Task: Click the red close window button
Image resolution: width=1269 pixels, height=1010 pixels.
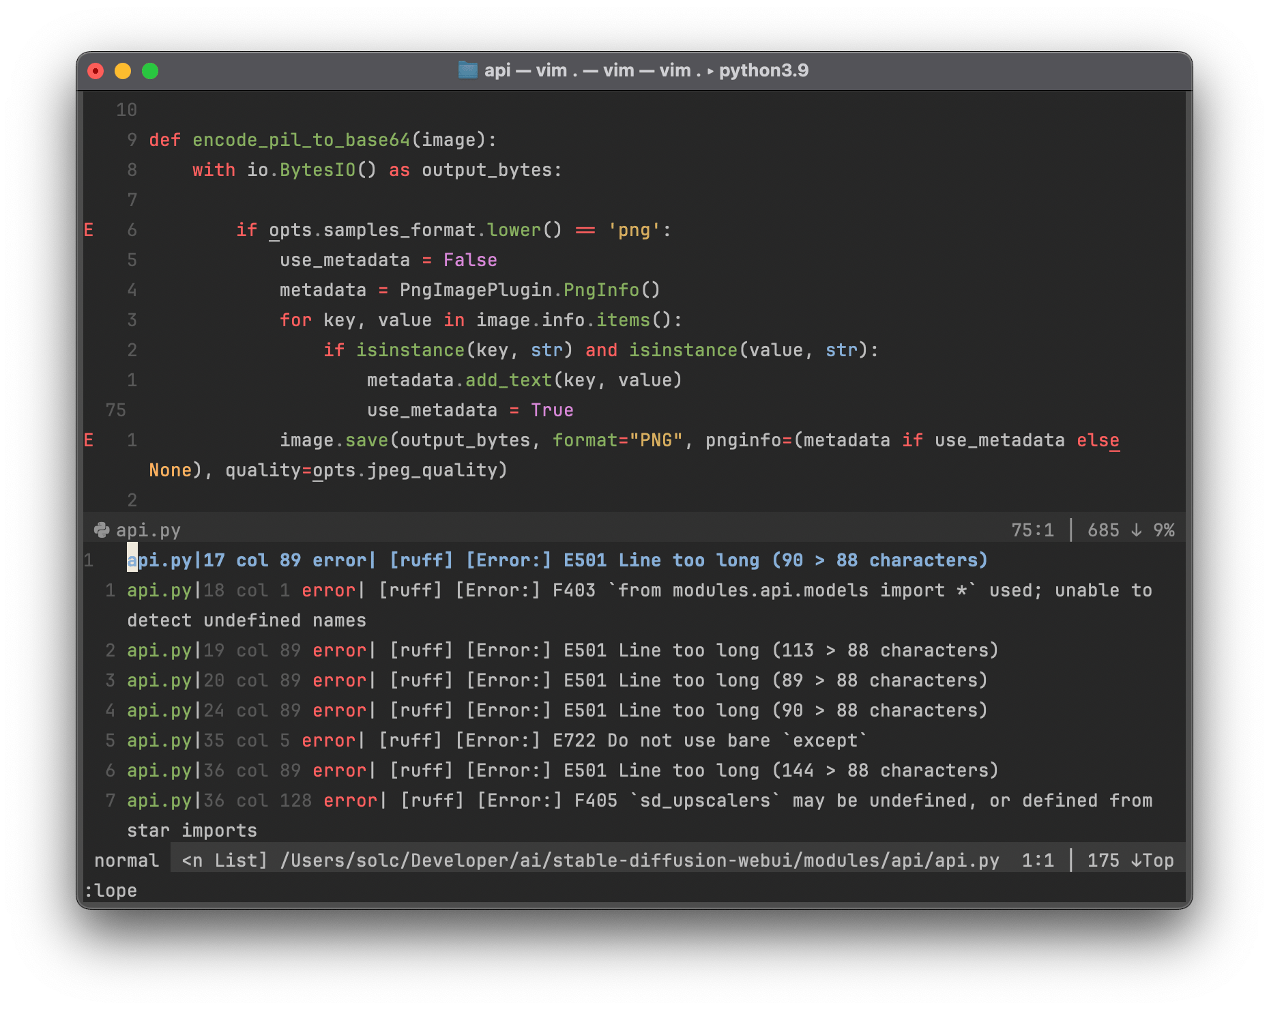Action: [96, 71]
